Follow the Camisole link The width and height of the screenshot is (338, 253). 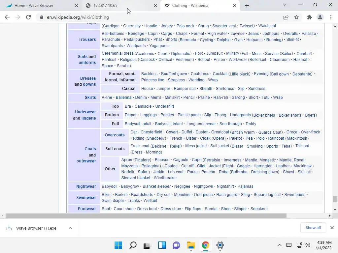[143, 106]
